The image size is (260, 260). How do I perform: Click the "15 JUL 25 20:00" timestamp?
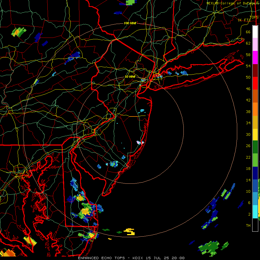point(165,258)
